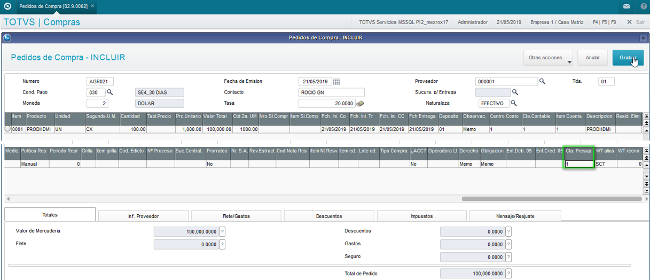Click Sair to exit the module
The image size is (650, 280).
point(636,22)
